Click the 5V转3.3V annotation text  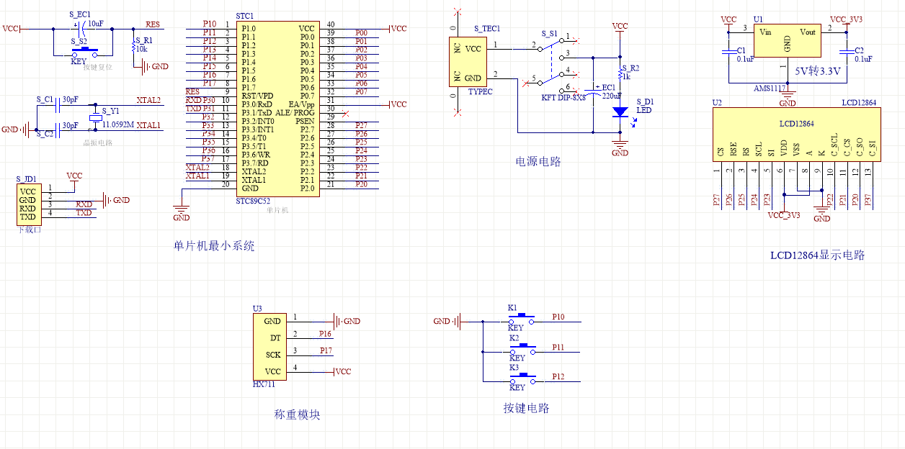(x=817, y=72)
